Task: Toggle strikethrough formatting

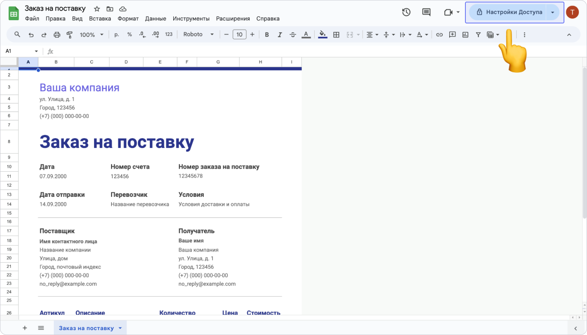Action: pyautogui.click(x=293, y=35)
